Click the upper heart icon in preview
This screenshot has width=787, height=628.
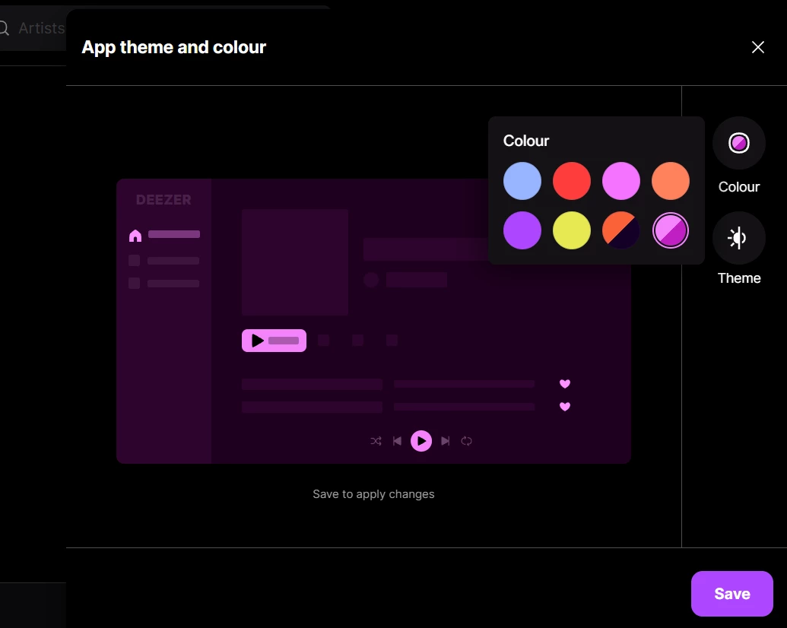click(x=565, y=384)
